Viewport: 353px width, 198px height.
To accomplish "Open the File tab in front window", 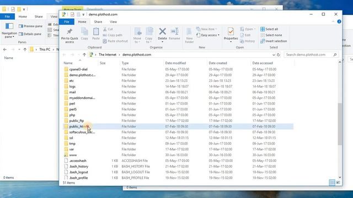I will click(x=67, y=22).
